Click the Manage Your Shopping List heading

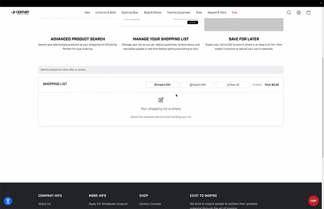pyautogui.click(x=161, y=39)
